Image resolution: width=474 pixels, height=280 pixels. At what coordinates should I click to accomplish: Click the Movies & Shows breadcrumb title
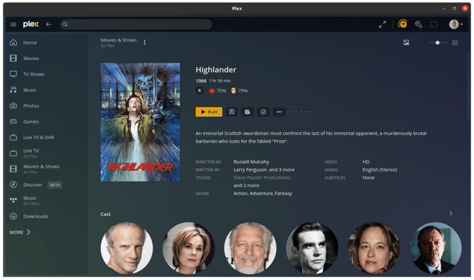119,40
